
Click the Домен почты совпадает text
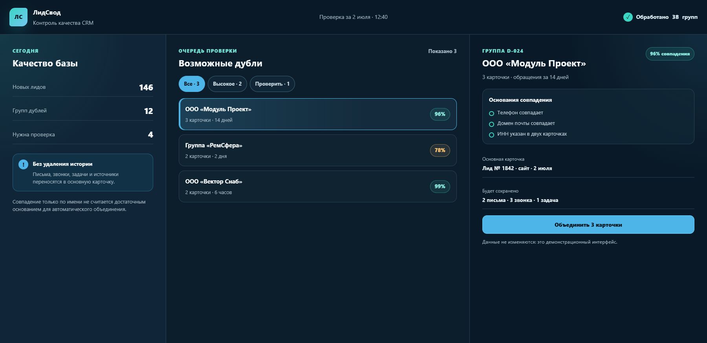(526, 123)
